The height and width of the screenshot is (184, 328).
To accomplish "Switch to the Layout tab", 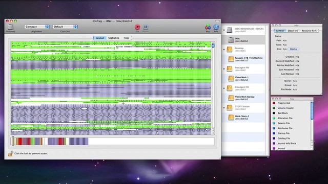I will pyautogui.click(x=100, y=38).
